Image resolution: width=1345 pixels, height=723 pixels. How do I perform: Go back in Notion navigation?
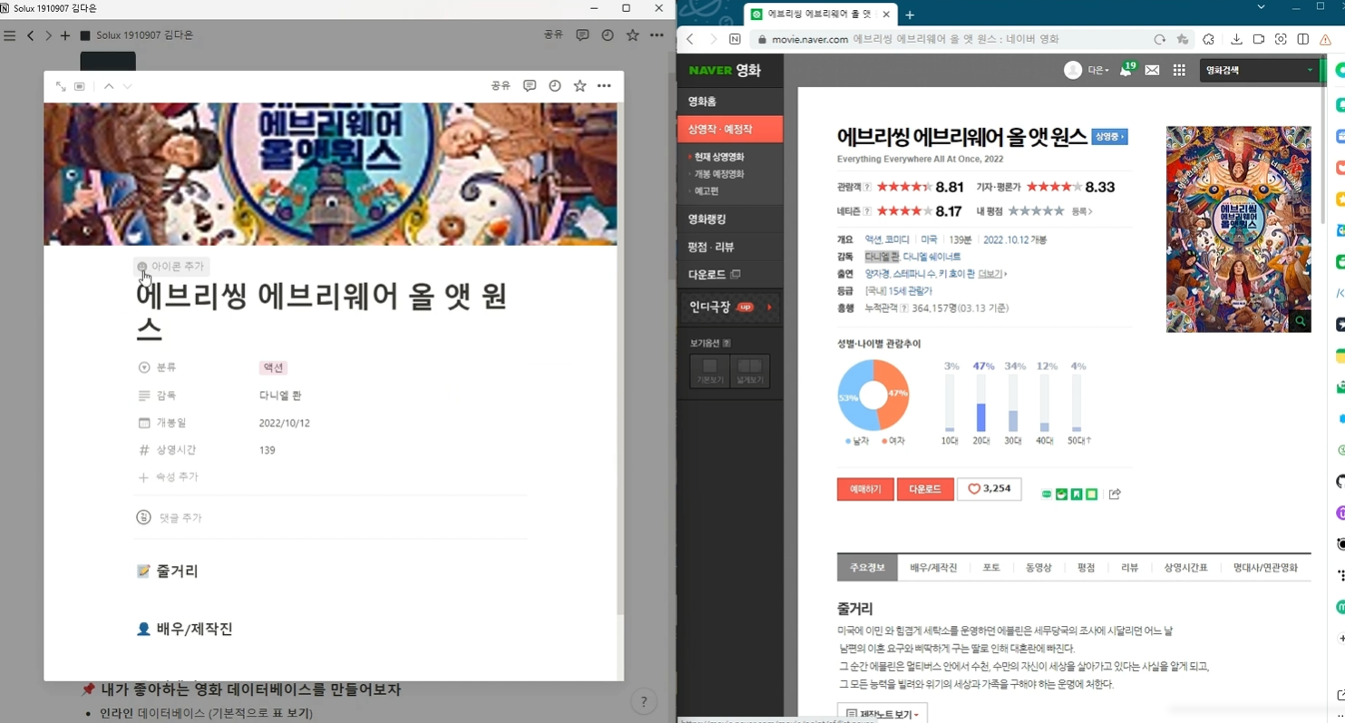coord(30,35)
